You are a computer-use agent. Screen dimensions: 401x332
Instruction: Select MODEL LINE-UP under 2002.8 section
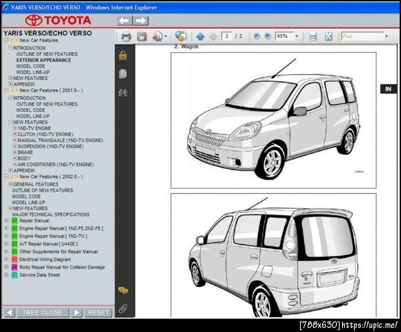coord(29,203)
